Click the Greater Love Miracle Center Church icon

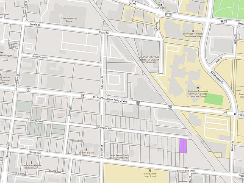click(31, 163)
